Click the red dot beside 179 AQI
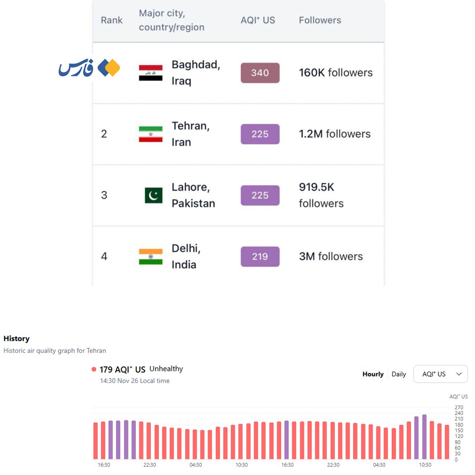 point(94,369)
